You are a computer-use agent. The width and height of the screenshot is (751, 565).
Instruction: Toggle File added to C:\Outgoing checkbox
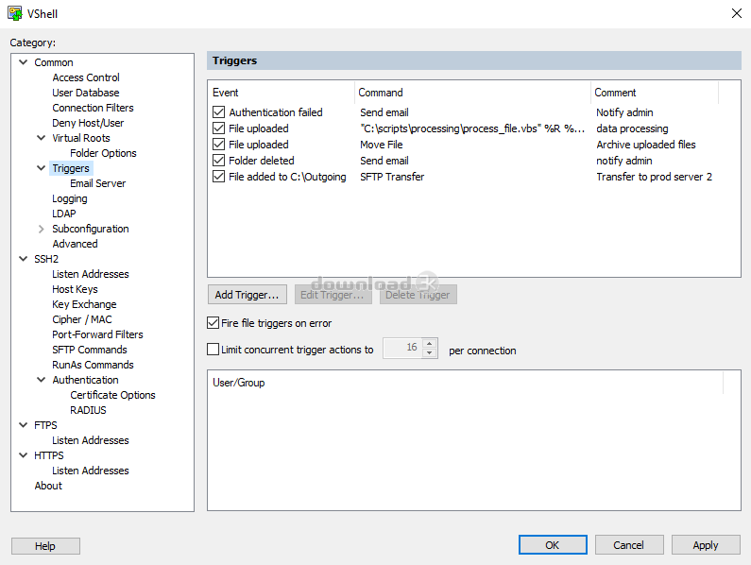[219, 177]
